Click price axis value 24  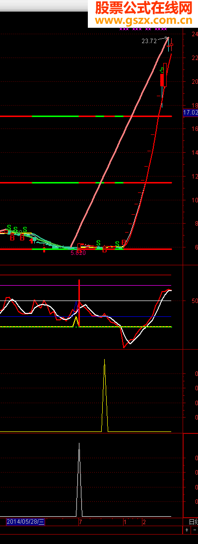(x=195, y=34)
